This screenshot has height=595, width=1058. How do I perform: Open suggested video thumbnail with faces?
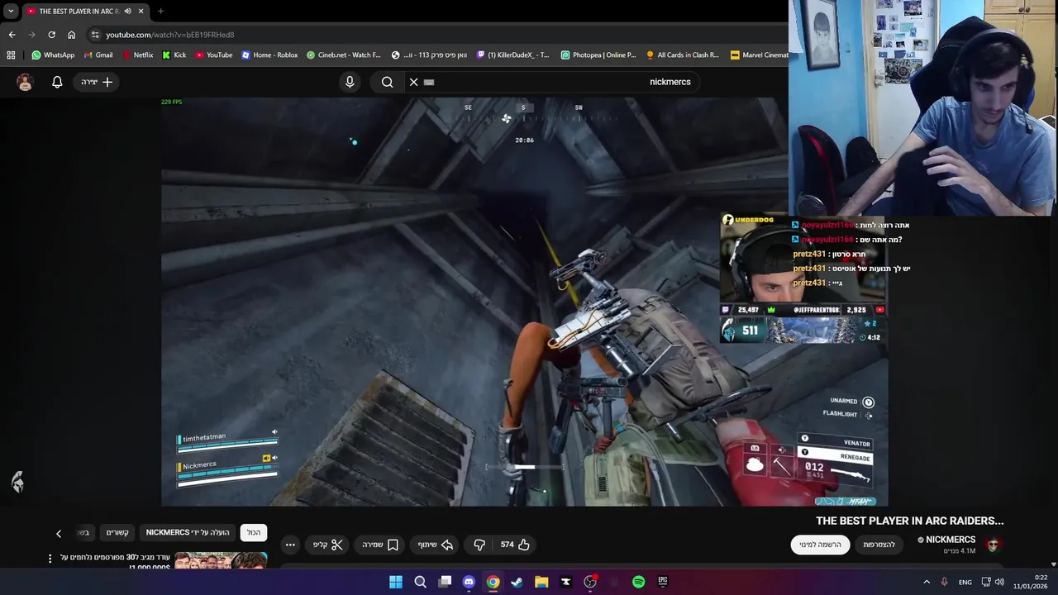coord(221,560)
